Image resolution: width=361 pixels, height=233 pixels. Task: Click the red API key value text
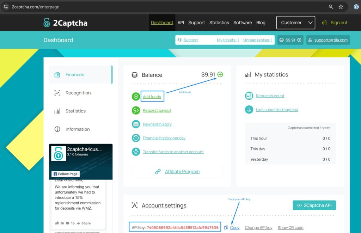coord(183,227)
